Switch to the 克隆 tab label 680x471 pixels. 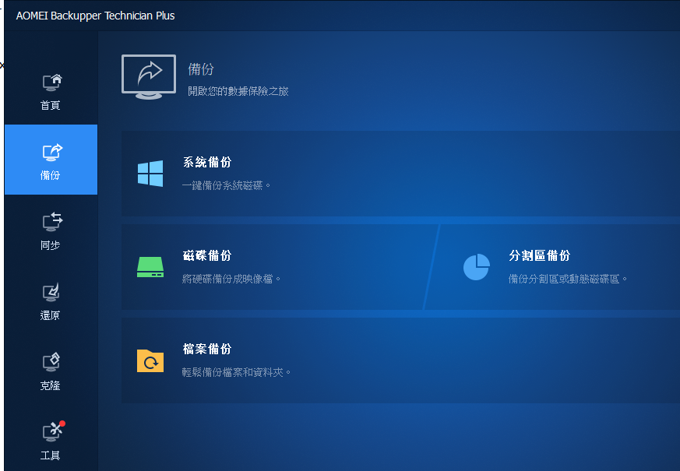[51, 385]
